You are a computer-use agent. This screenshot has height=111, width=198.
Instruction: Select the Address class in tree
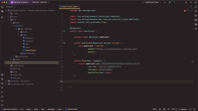29,38
